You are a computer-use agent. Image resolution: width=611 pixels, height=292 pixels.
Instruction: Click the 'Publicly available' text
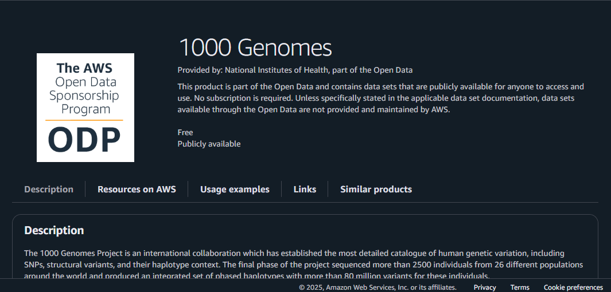click(209, 144)
